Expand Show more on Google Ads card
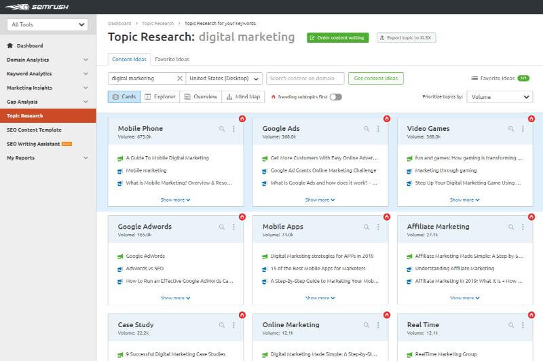Viewport: 543px width, 361px height. tap(320, 199)
